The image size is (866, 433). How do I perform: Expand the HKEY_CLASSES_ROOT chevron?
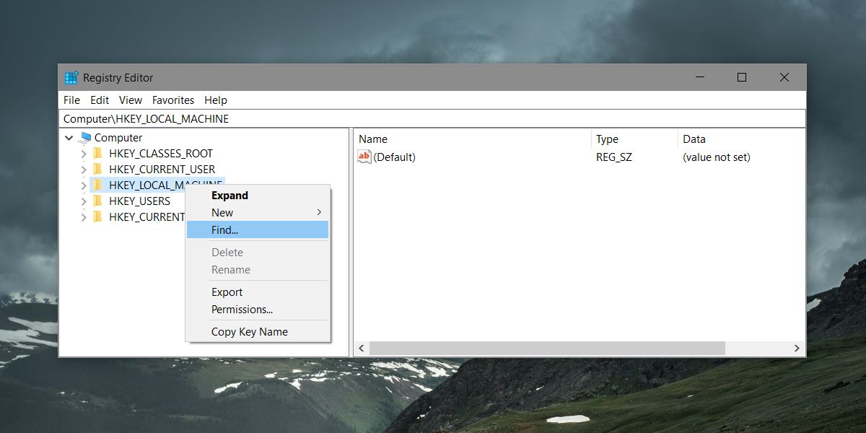pyautogui.click(x=84, y=154)
